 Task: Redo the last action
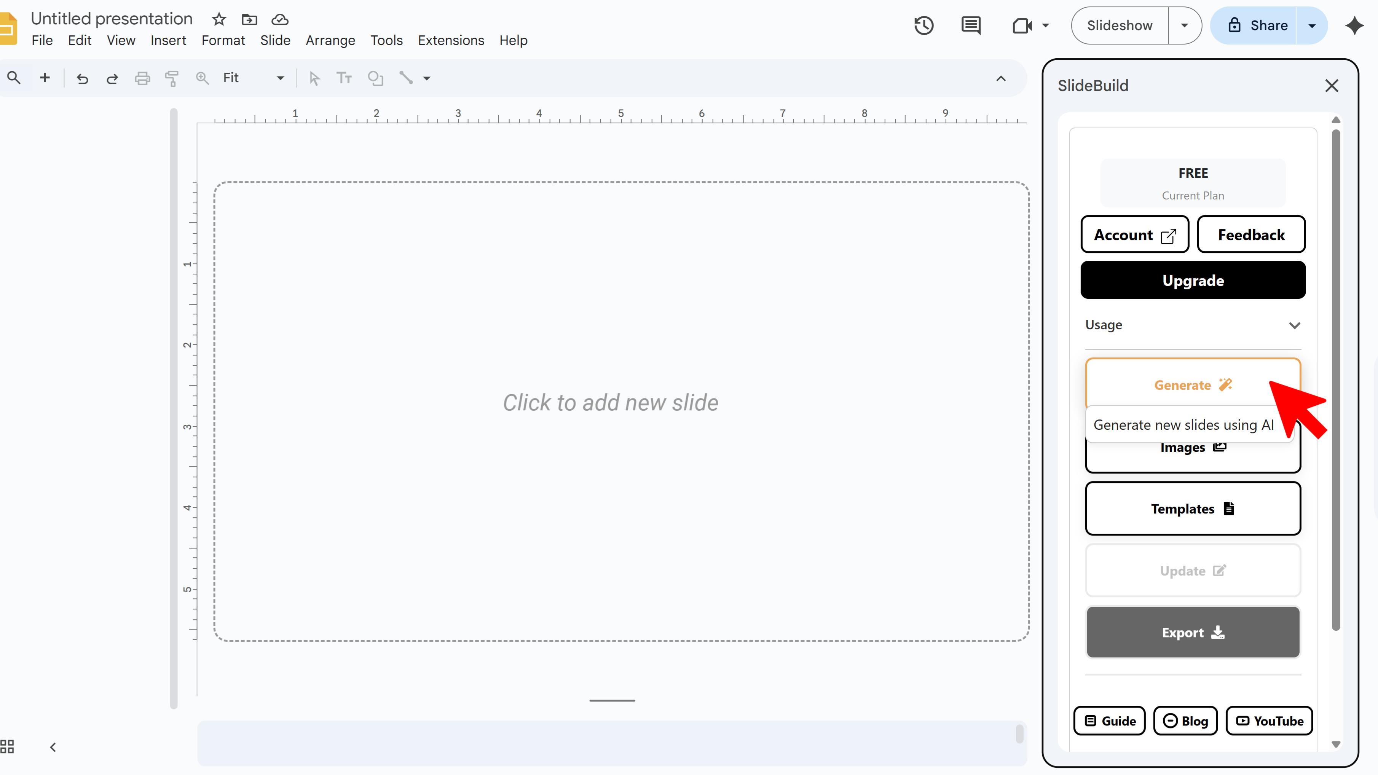click(112, 79)
